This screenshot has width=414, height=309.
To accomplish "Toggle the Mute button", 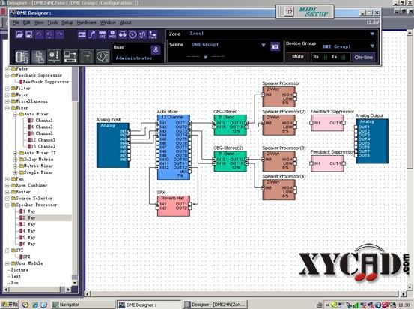I will click(x=297, y=57).
